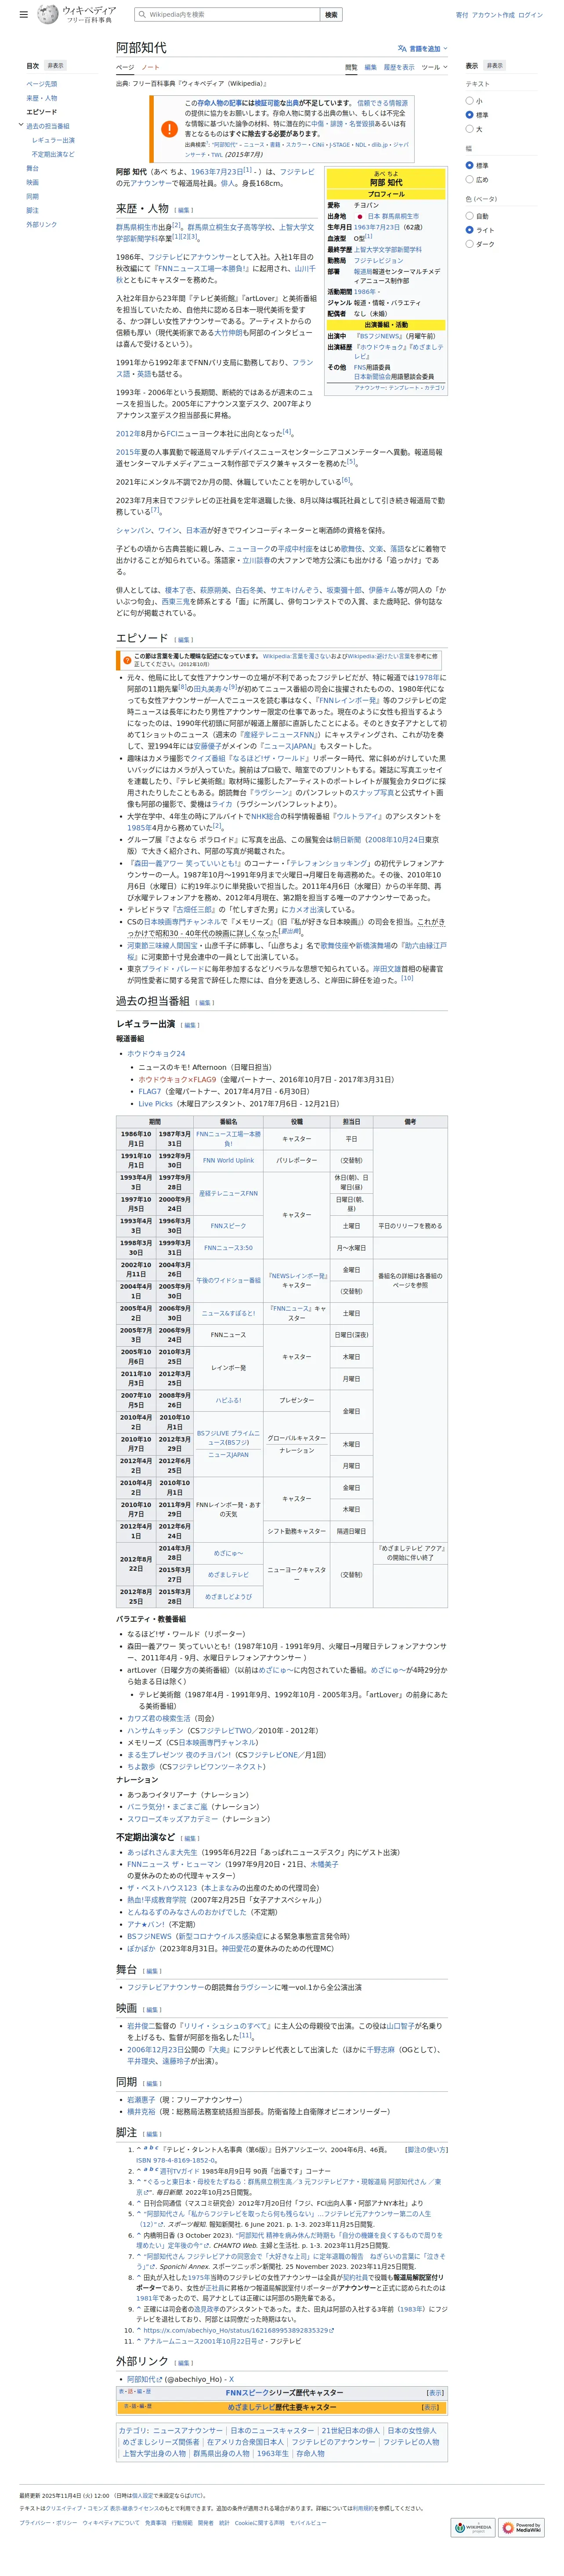Focus the Wikipedia内を検索 search field

(228, 15)
